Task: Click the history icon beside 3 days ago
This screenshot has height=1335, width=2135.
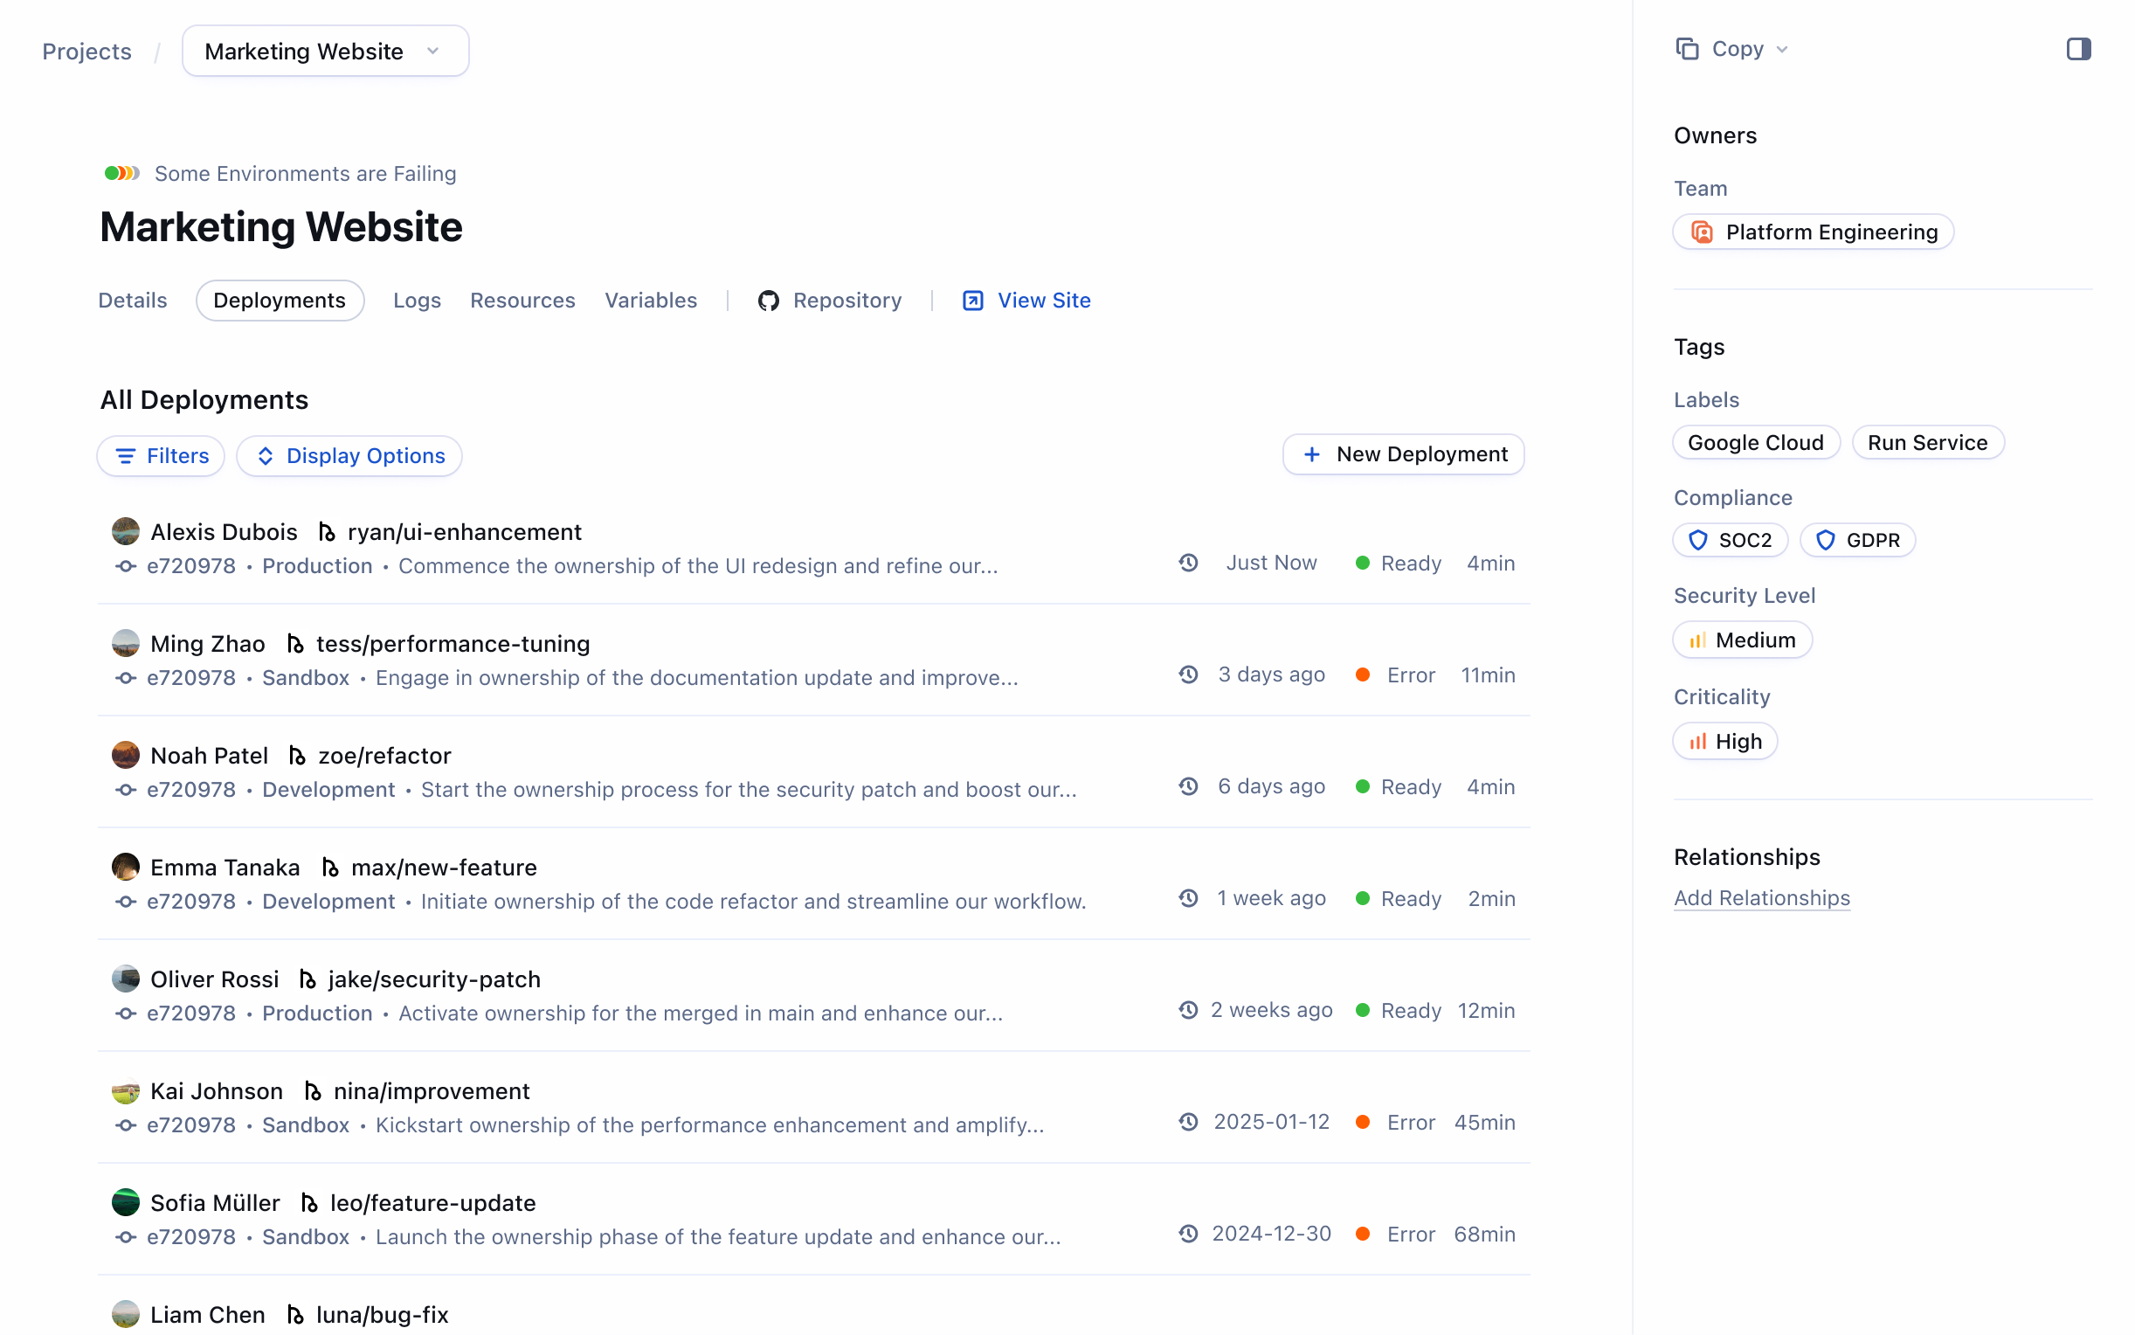Action: 1189,674
